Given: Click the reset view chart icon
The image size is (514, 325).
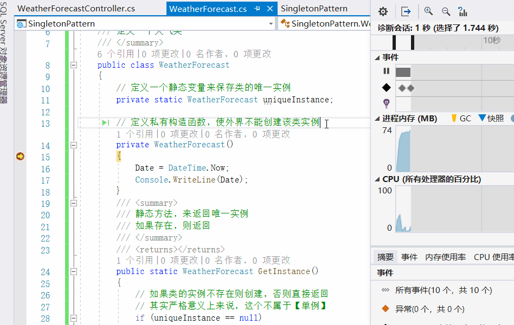Looking at the screenshot, I should (462, 11).
